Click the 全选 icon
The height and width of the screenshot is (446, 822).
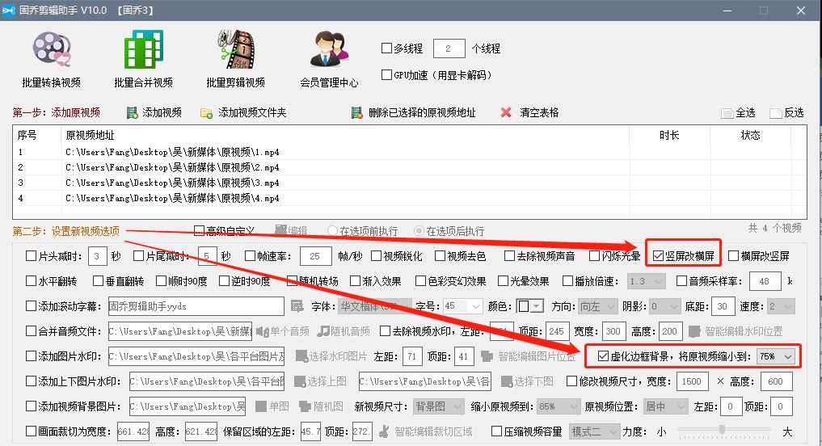tap(727, 113)
